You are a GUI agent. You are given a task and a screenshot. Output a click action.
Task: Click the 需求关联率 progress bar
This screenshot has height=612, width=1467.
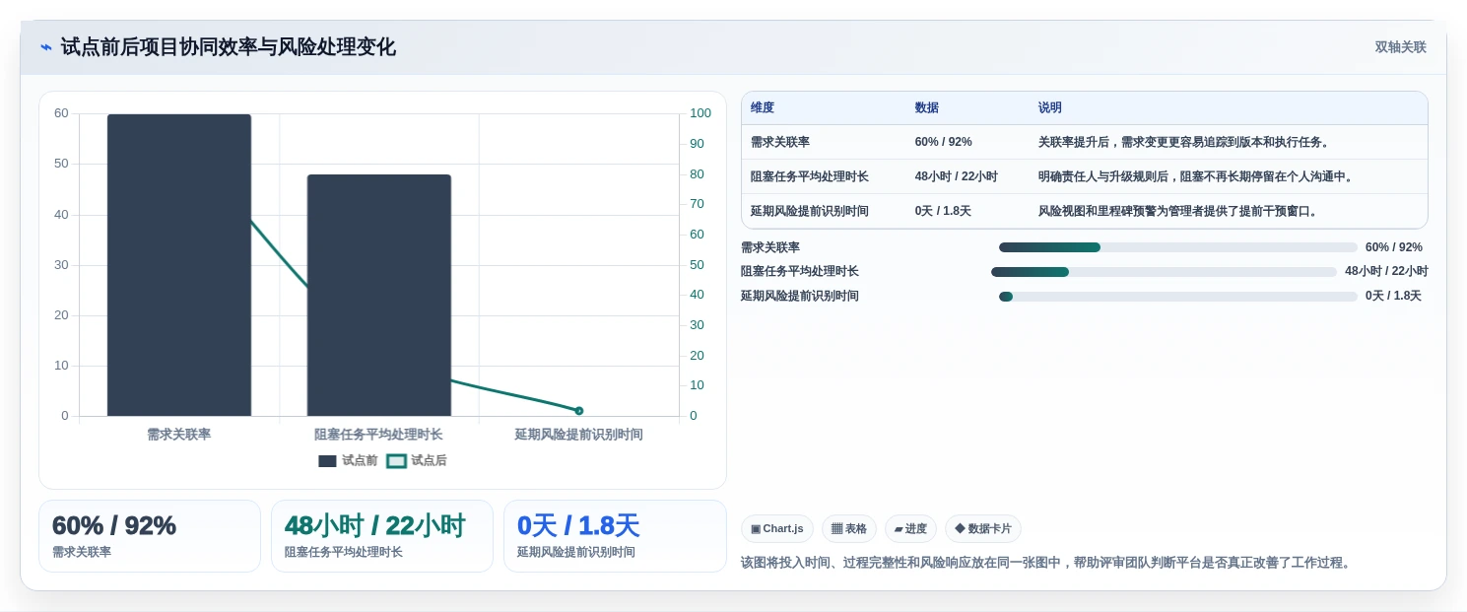[x=1177, y=247]
